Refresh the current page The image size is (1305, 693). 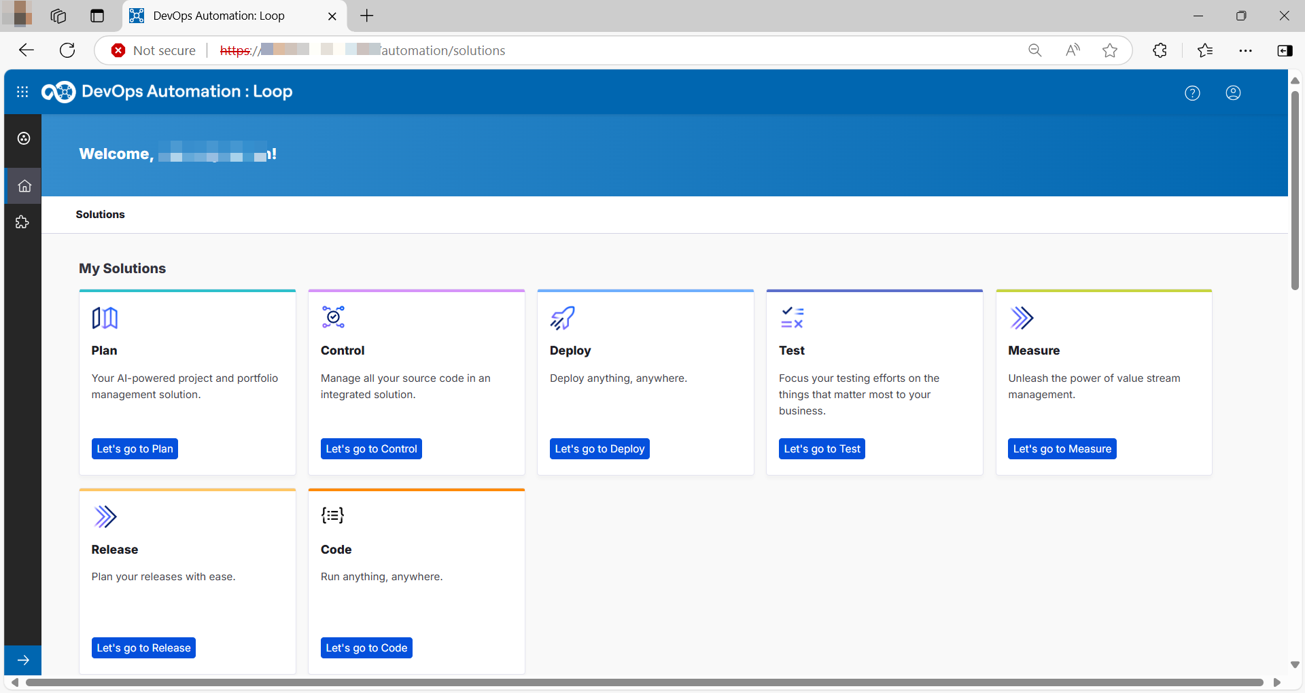(67, 50)
